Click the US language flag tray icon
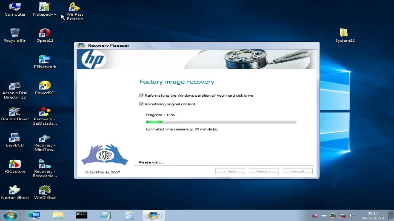This screenshot has width=394, height=221. click(x=315, y=215)
